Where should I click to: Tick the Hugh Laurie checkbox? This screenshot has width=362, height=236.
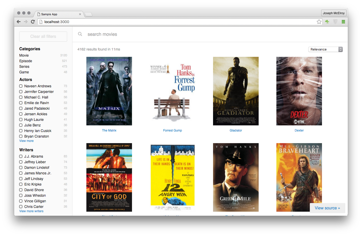pyautogui.click(x=21, y=120)
